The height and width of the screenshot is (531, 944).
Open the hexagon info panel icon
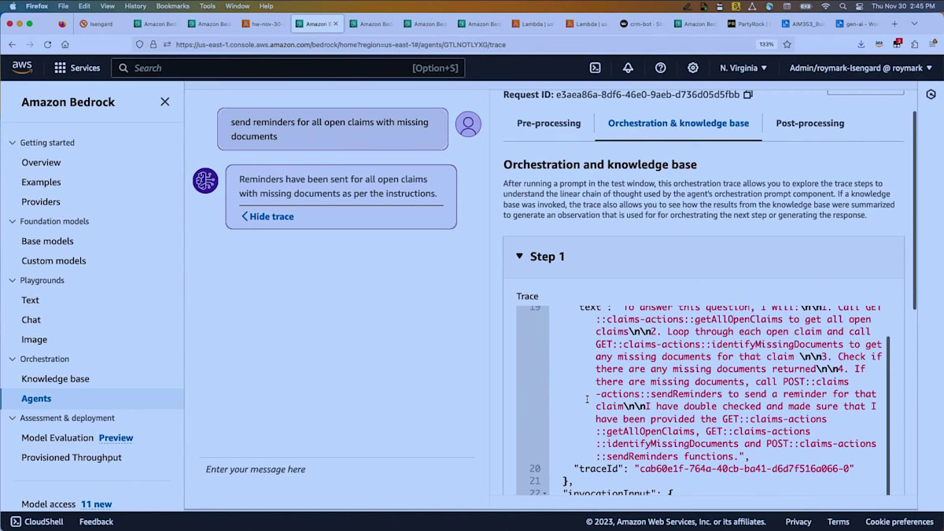tap(931, 94)
